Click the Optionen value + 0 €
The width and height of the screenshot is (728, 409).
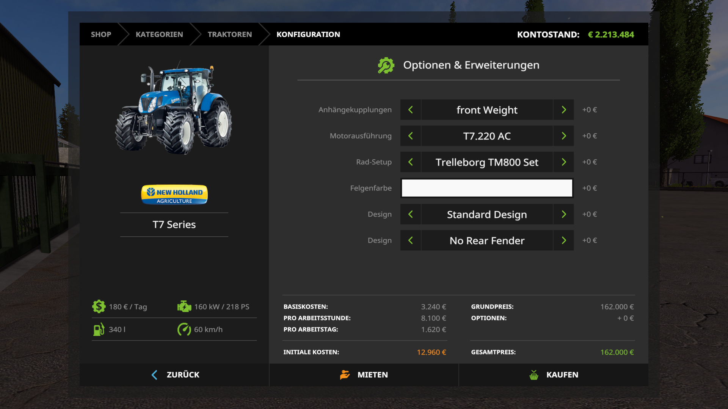coord(626,318)
